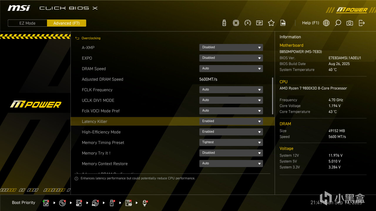Change the Latency Killer dropdown setting

[231, 121]
